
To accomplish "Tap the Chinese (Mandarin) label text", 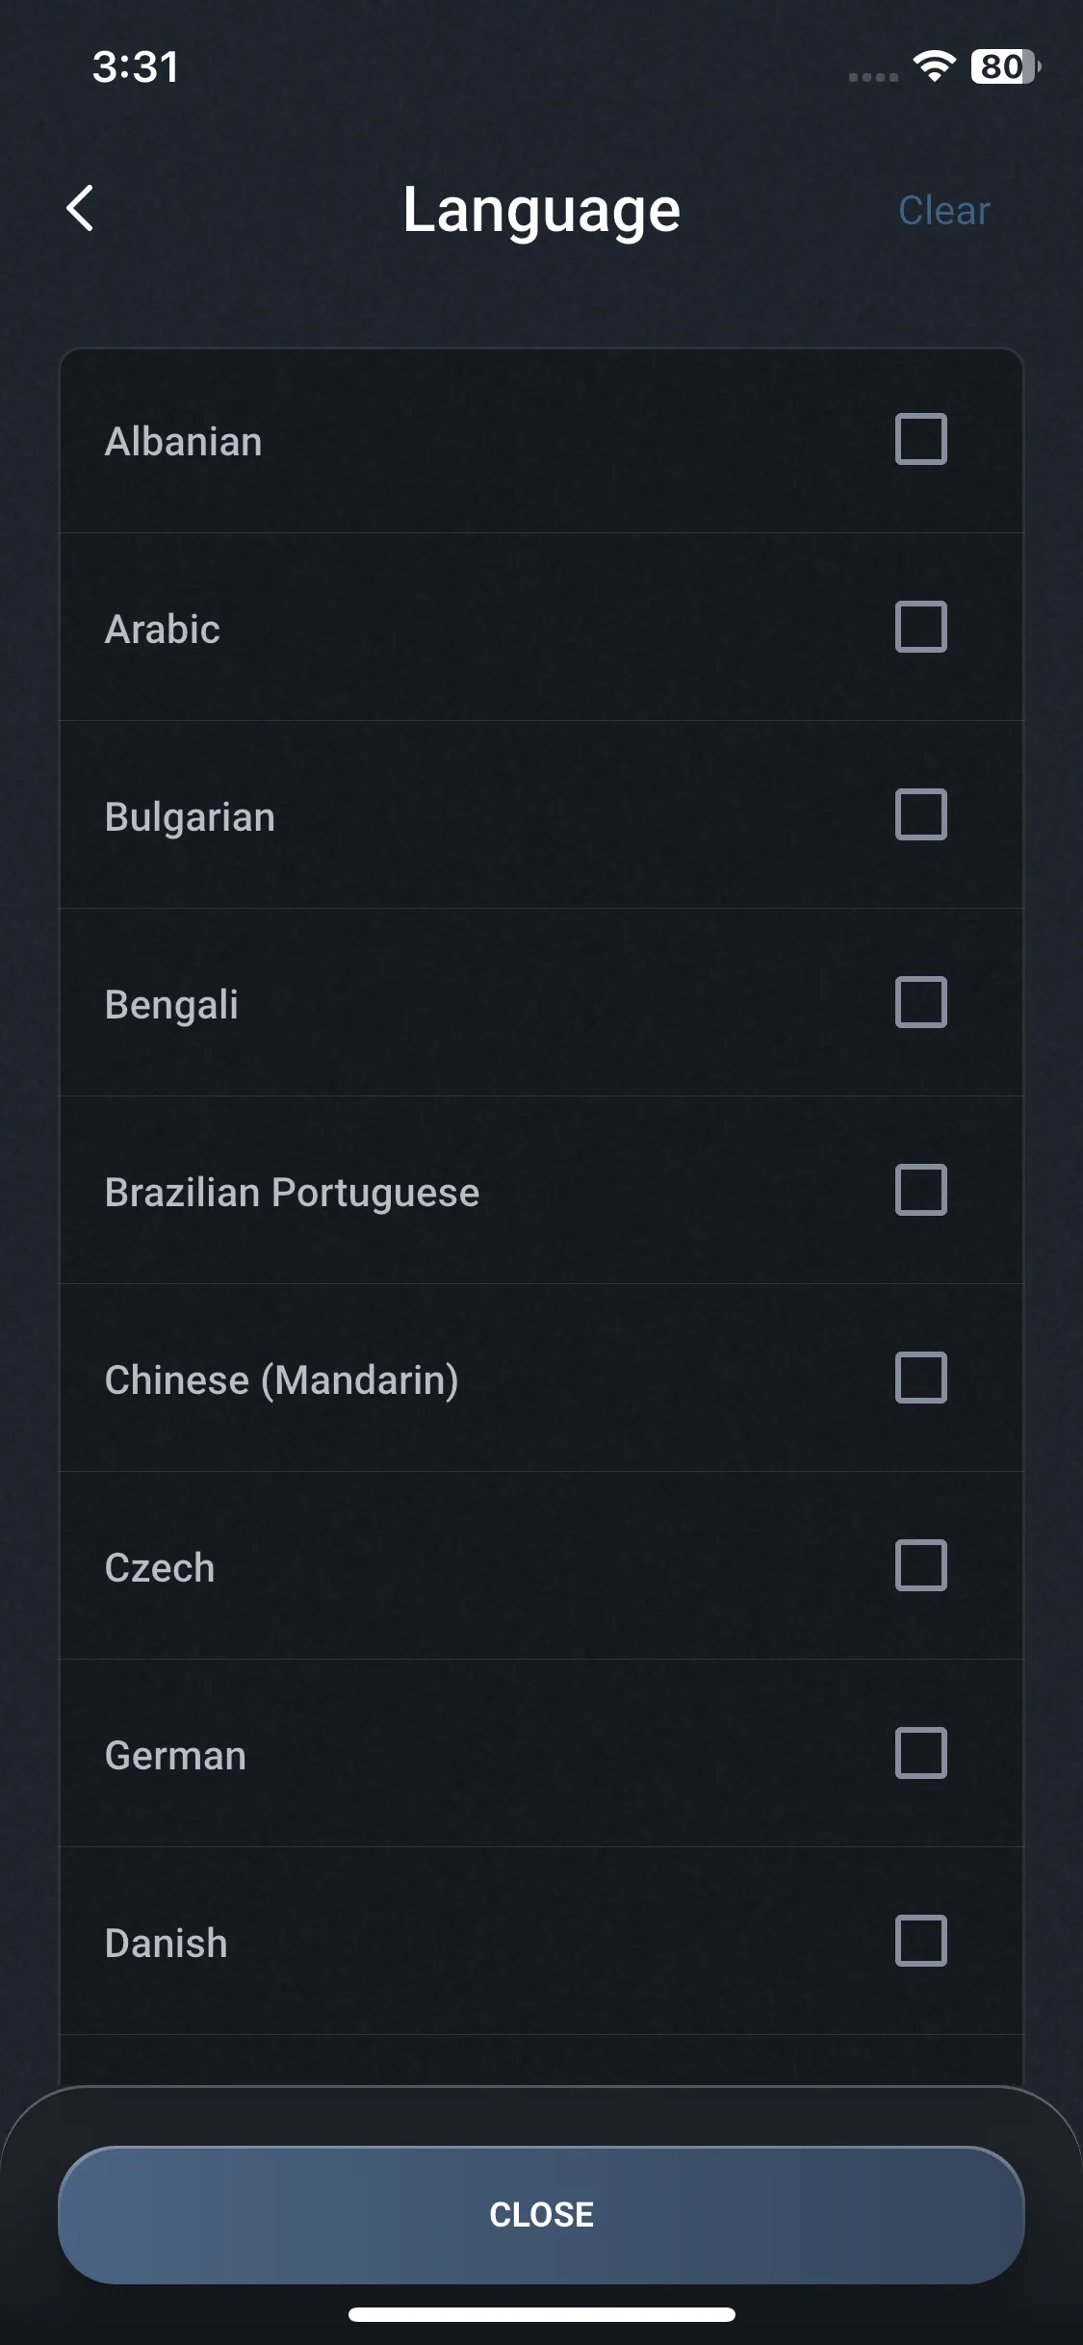I will click(x=281, y=1380).
